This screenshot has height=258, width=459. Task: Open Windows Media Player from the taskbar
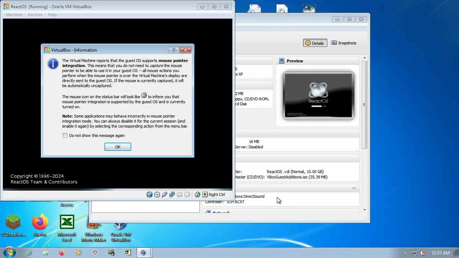click(79, 253)
